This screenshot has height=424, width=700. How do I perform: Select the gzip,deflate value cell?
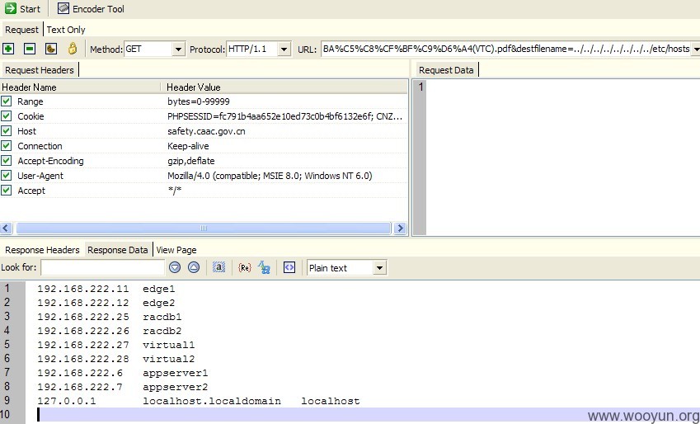tap(191, 160)
